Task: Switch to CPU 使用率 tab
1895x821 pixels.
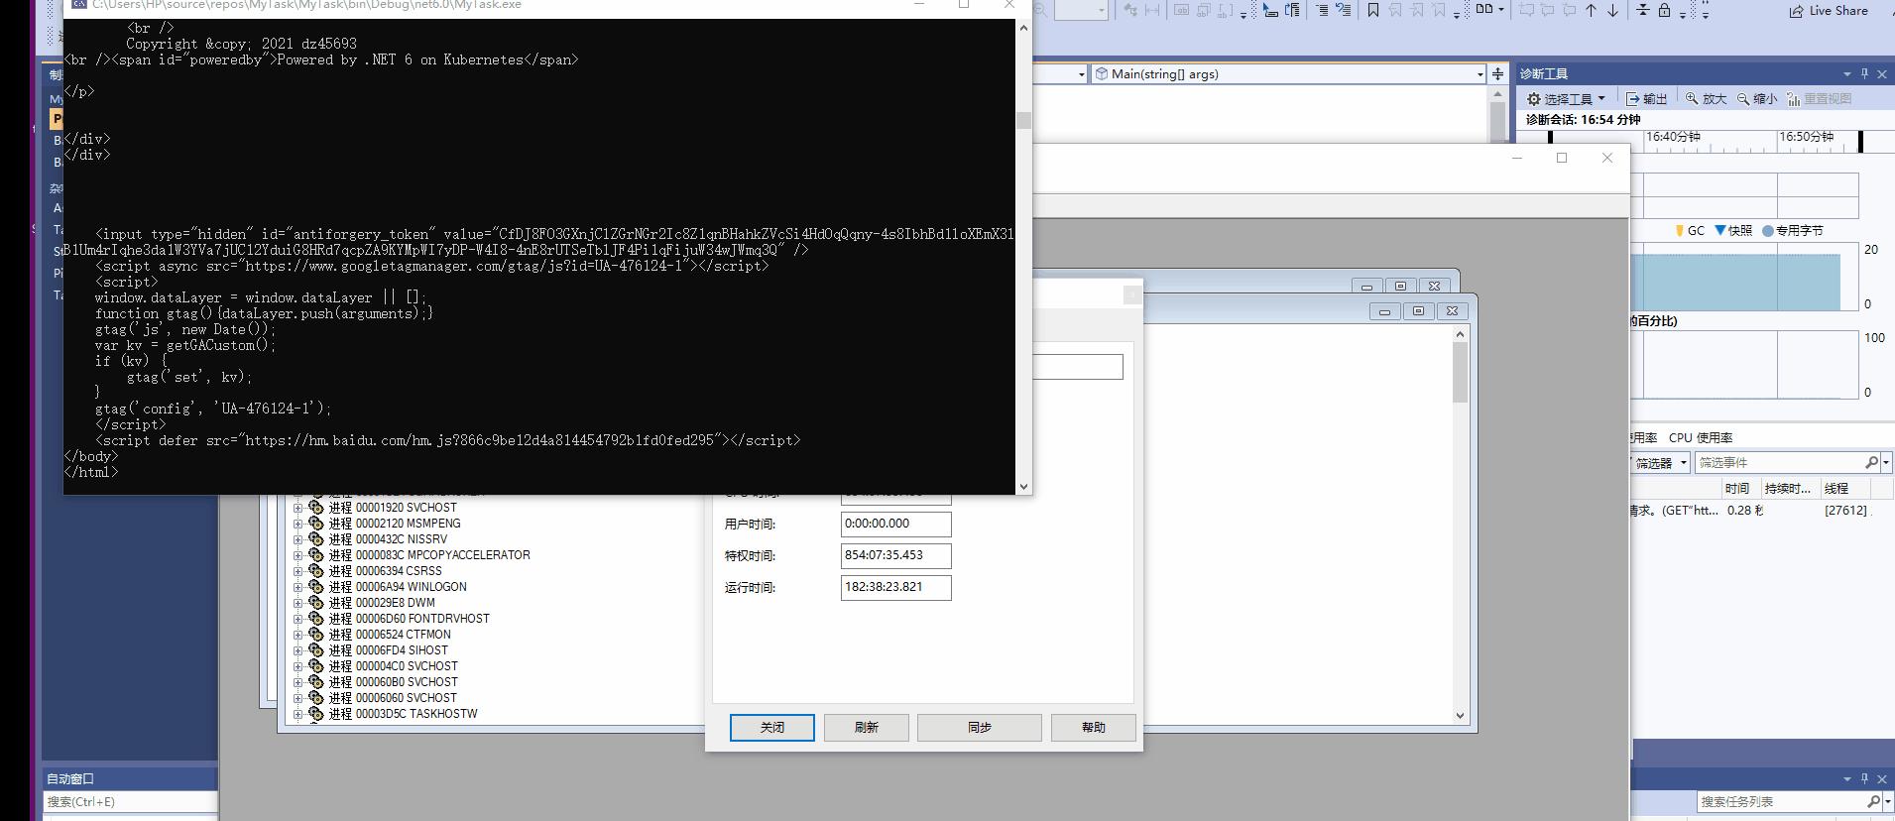Action: [x=1701, y=437]
